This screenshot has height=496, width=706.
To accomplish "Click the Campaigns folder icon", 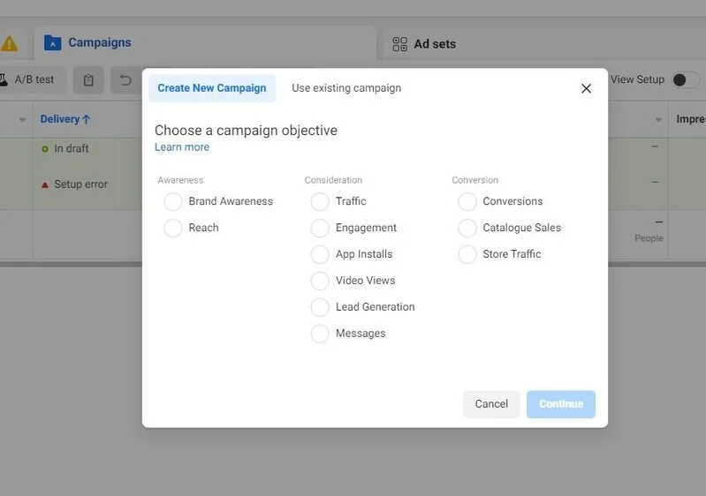I will point(53,43).
